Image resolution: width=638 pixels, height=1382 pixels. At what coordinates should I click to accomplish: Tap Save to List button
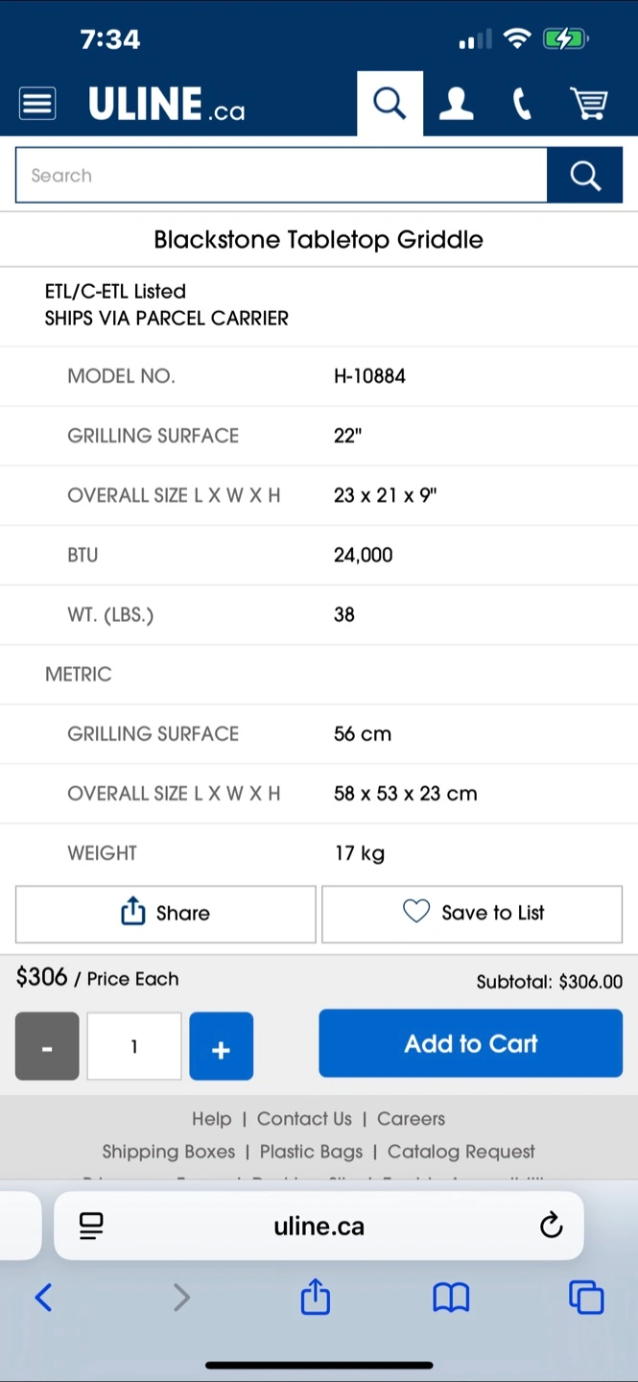472,913
